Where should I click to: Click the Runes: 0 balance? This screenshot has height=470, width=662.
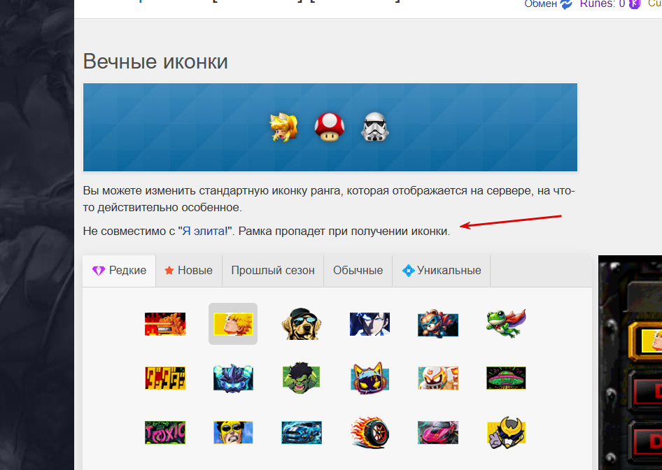(602, 4)
